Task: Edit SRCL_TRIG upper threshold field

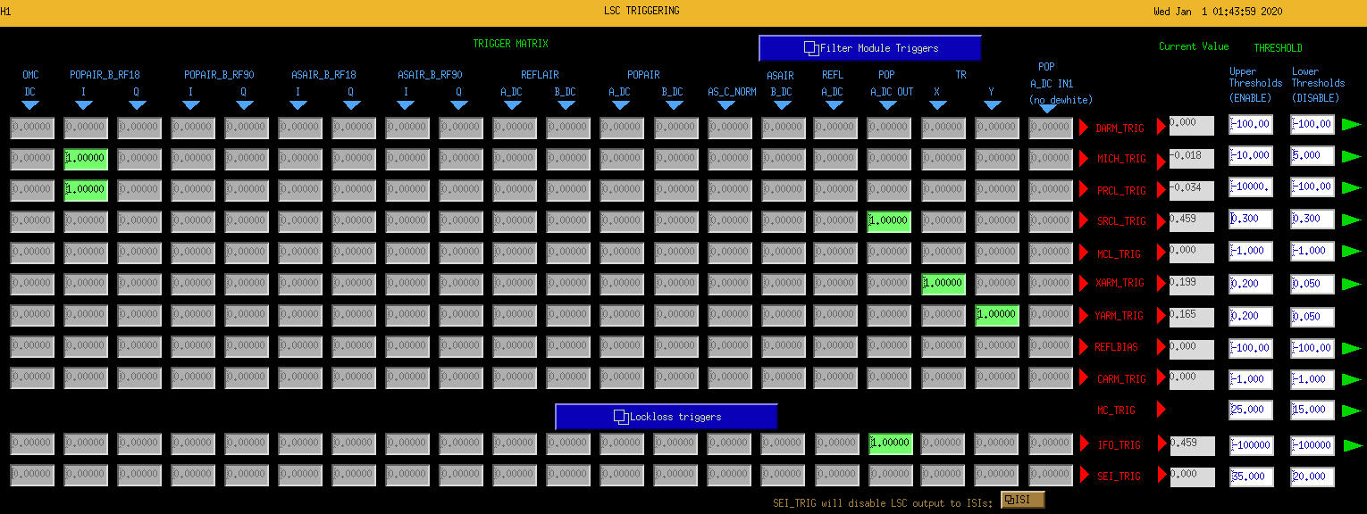Action: tap(1251, 220)
